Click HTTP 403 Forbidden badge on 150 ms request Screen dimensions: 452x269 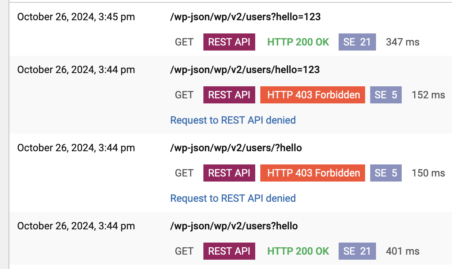pos(313,173)
